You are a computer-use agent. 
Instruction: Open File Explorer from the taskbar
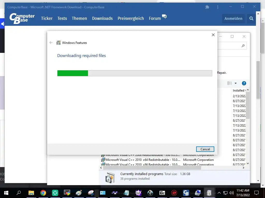pos(31,193)
